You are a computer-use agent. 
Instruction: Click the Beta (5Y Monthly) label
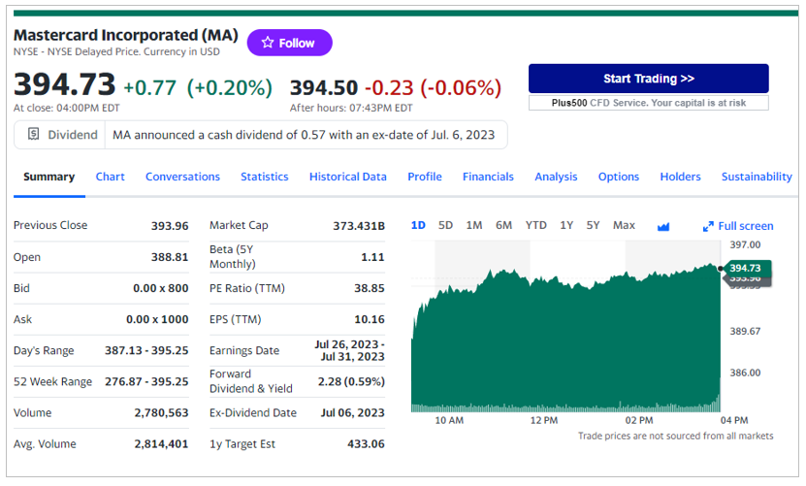(233, 257)
